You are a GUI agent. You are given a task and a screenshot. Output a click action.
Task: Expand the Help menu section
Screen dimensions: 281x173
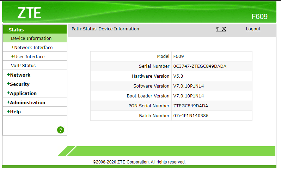tap(14, 112)
